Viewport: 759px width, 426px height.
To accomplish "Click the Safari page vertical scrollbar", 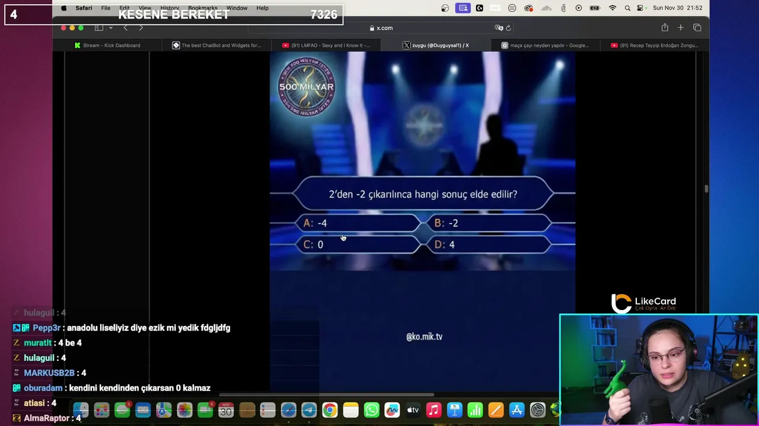I will [x=706, y=189].
